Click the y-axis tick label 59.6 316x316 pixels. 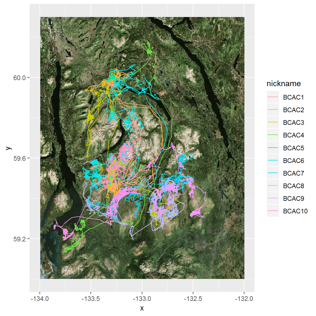tap(19, 158)
